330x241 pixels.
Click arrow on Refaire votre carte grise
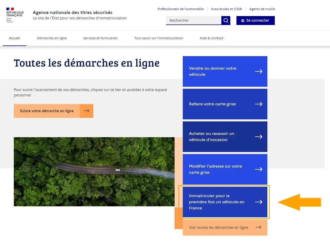259,104
